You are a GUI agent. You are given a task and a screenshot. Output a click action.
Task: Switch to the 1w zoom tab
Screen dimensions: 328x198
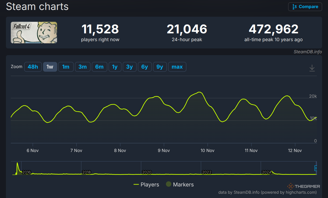point(50,67)
